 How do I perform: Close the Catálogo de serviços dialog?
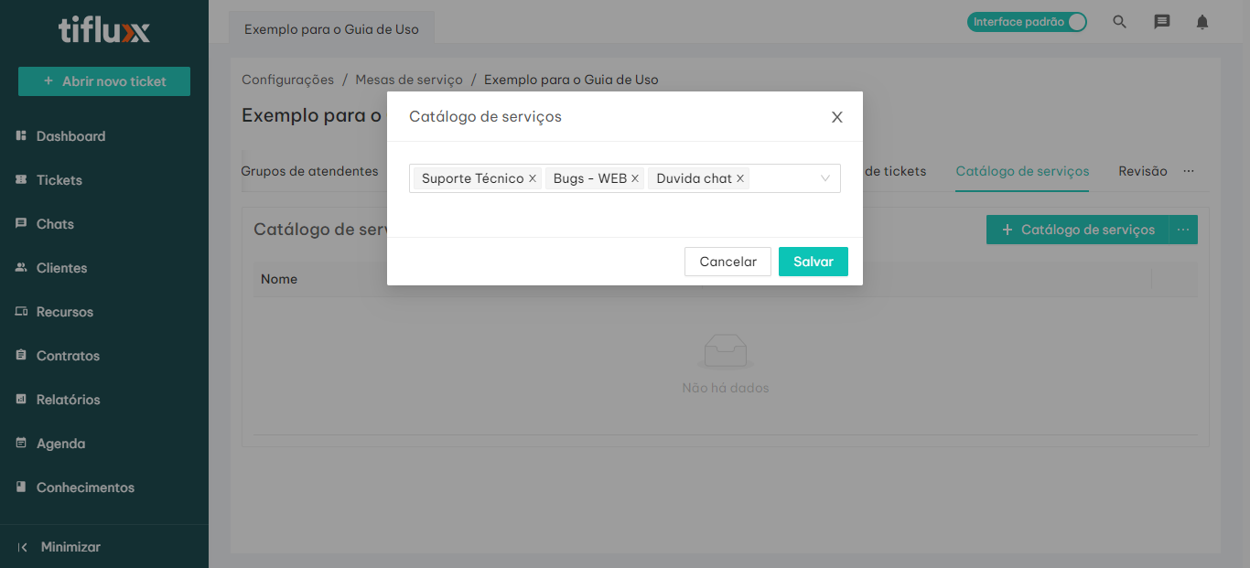point(836,117)
